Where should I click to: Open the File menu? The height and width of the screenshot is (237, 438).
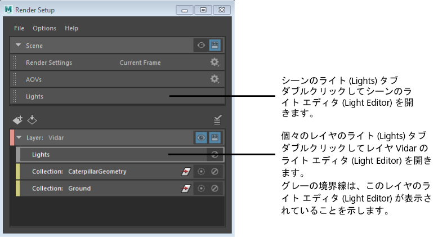(19, 28)
